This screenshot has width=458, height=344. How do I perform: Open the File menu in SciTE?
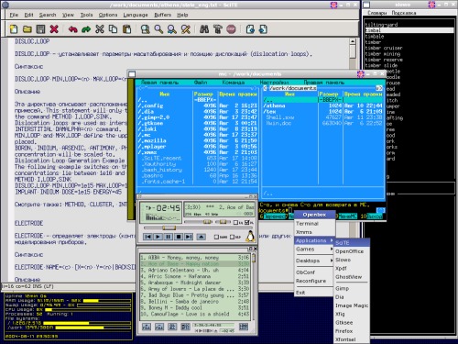(14, 15)
